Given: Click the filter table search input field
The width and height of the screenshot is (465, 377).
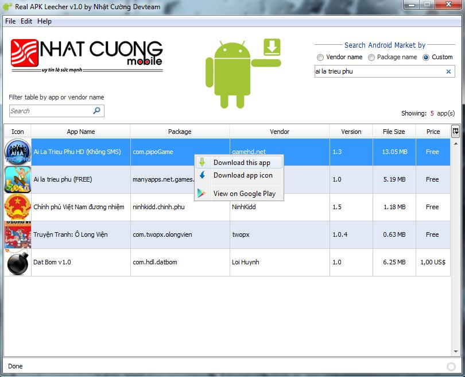Looking at the screenshot, I should pyautogui.click(x=51, y=111).
